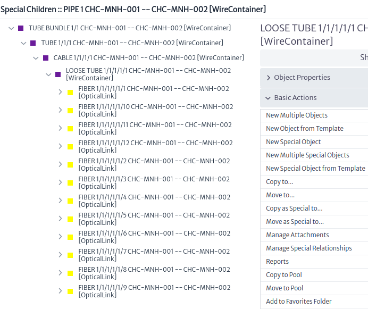Expand FIBER 1/1/1/1/1/3 node
This screenshot has height=309, width=368.
(60, 182)
